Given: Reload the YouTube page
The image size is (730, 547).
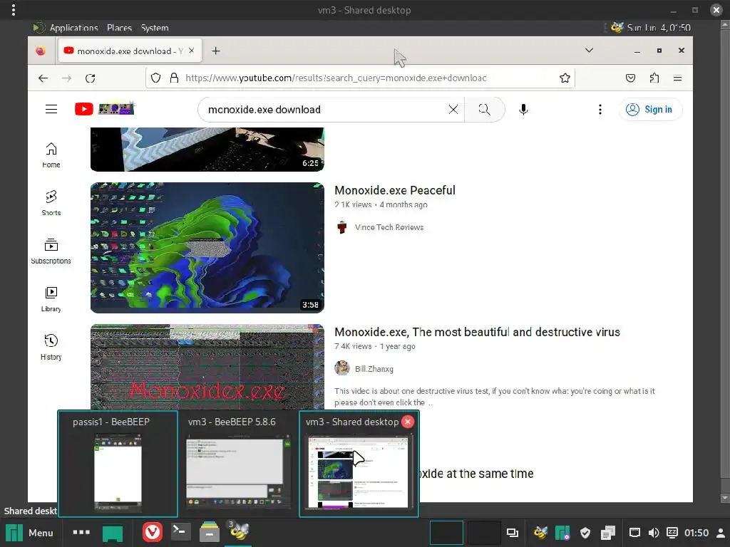Looking at the screenshot, I should click(x=91, y=78).
